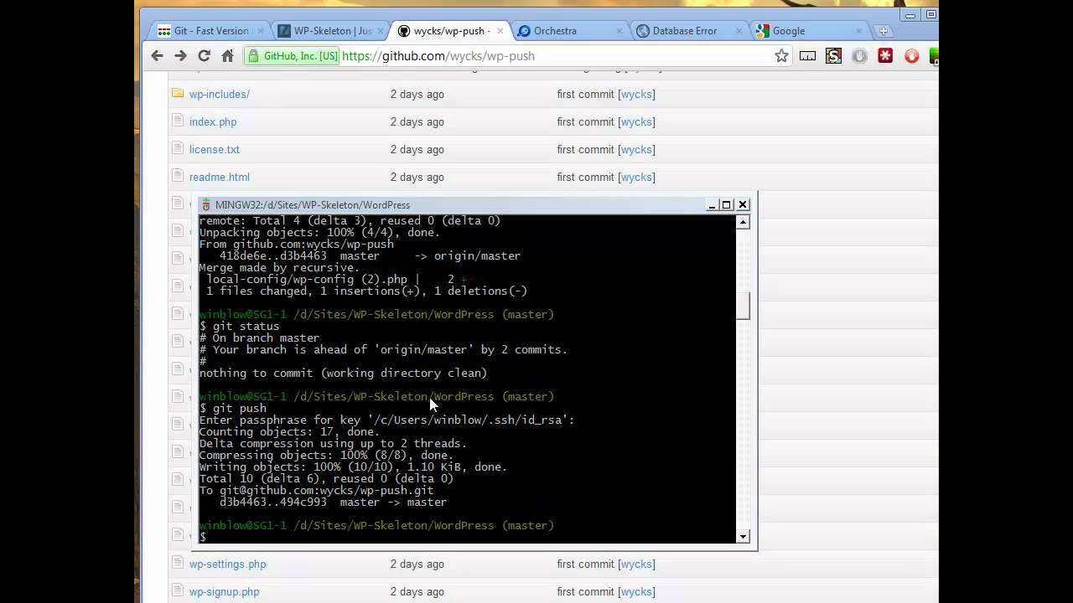Click the ruler extension icon in toolbar
The height and width of the screenshot is (603, 1073).
click(807, 56)
